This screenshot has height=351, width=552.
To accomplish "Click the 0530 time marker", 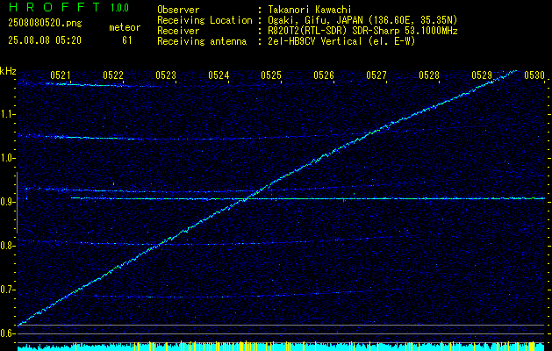I will coord(534,75).
